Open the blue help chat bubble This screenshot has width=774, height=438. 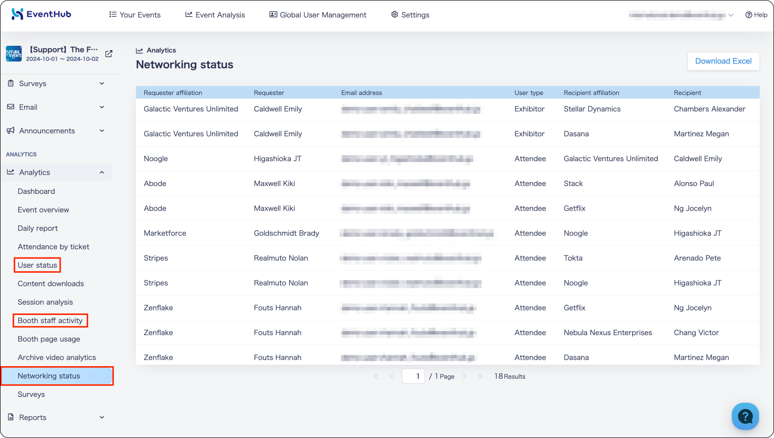pos(745,416)
